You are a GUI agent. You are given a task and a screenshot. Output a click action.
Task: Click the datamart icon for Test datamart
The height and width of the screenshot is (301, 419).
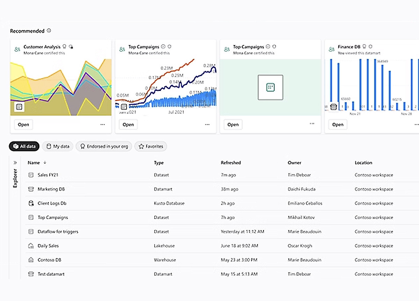31,274
